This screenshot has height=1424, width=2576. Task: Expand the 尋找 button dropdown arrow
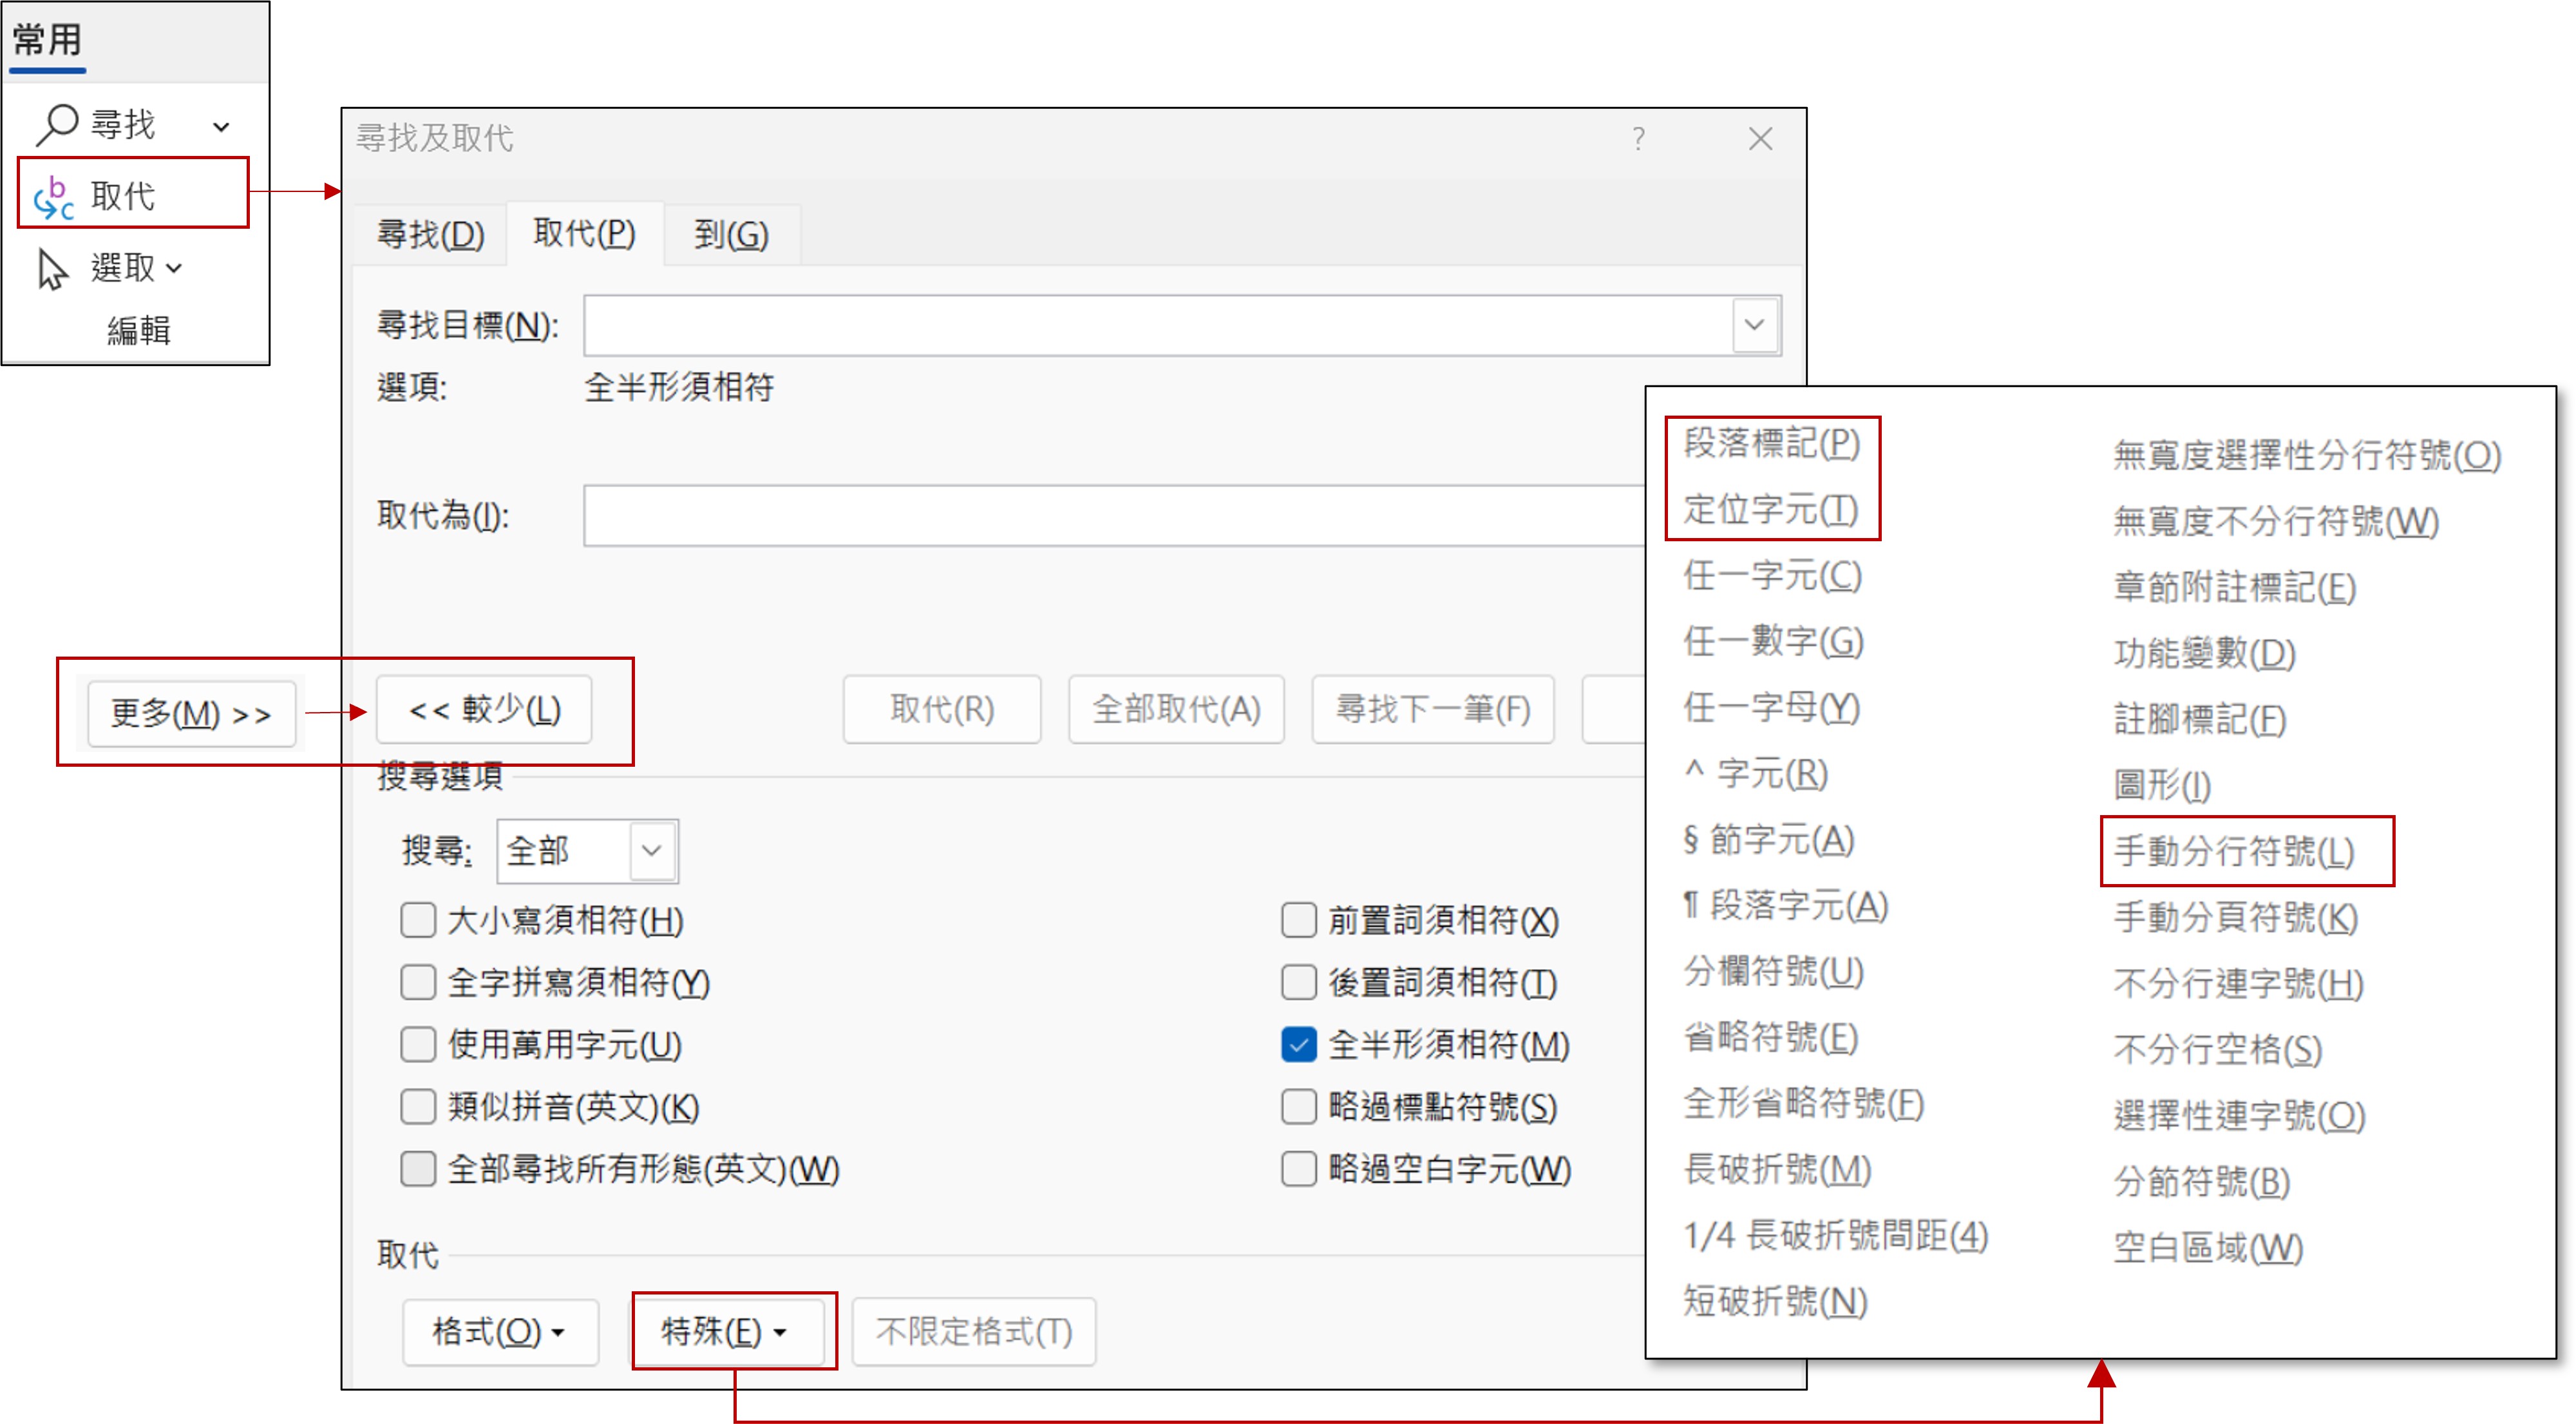pyautogui.click(x=221, y=127)
